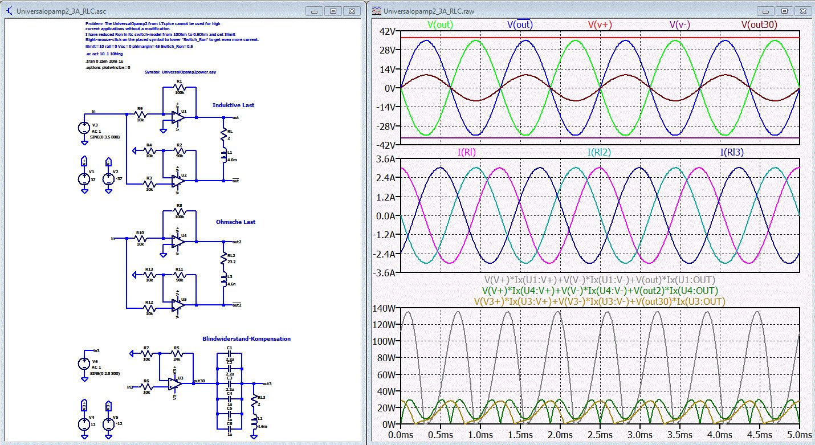Viewport: 815px width, 445px height.
Task: Click the red V(v+) trace label
Action: click(601, 25)
